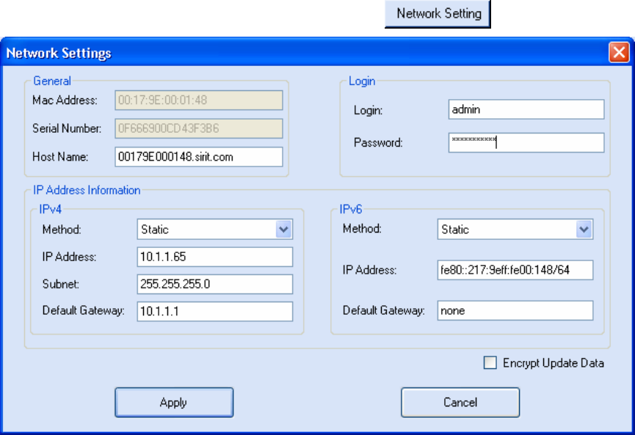This screenshot has width=635, height=435.
Task: Click the Password: label
Action: (x=378, y=142)
